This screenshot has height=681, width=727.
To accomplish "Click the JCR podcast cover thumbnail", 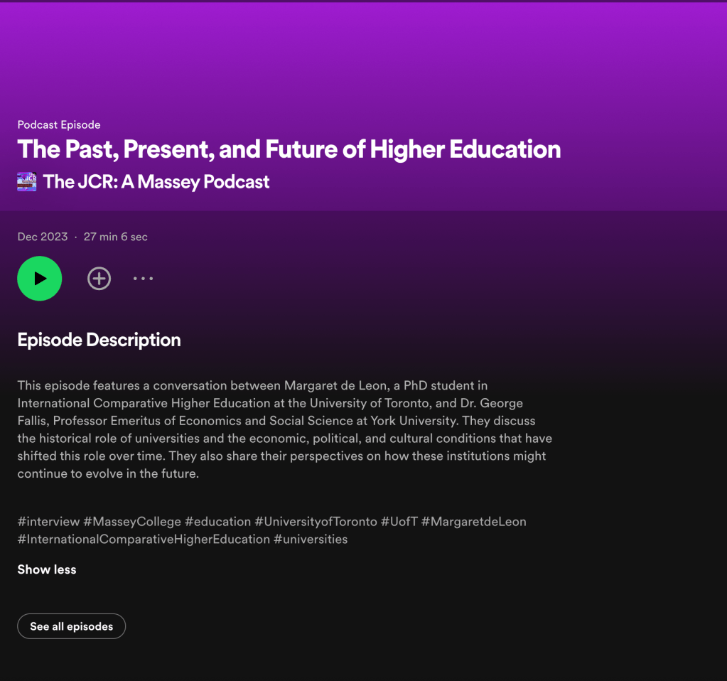I will (x=27, y=182).
